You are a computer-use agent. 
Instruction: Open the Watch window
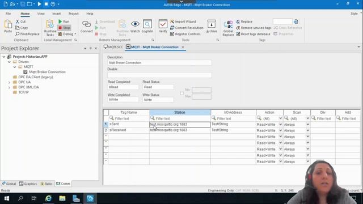point(135,26)
